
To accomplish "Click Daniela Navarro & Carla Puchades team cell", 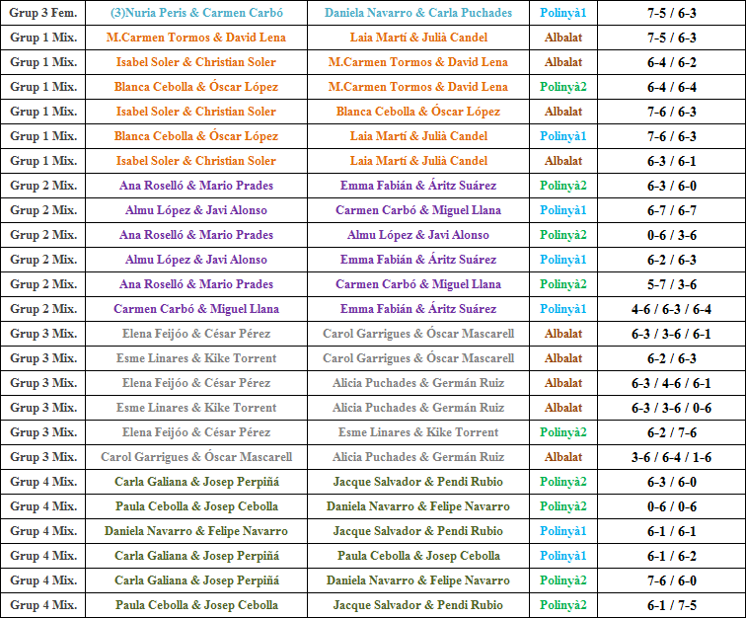I will pyautogui.click(x=418, y=13).
